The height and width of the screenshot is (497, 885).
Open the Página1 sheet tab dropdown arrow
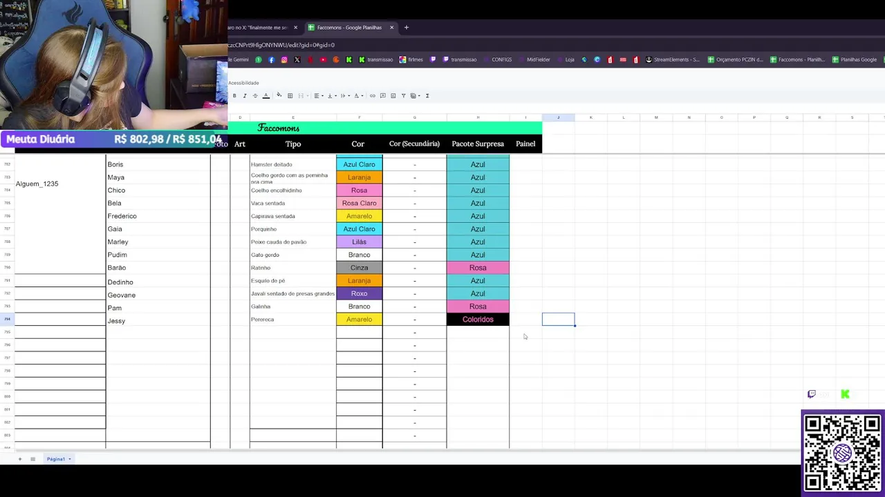[69, 459]
